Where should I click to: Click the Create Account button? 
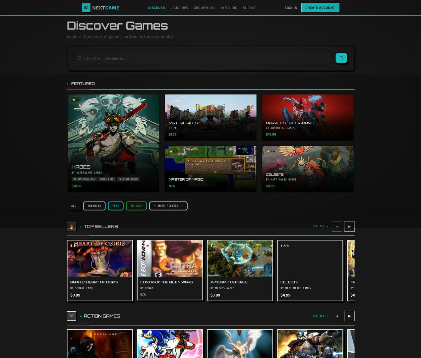pyautogui.click(x=320, y=8)
